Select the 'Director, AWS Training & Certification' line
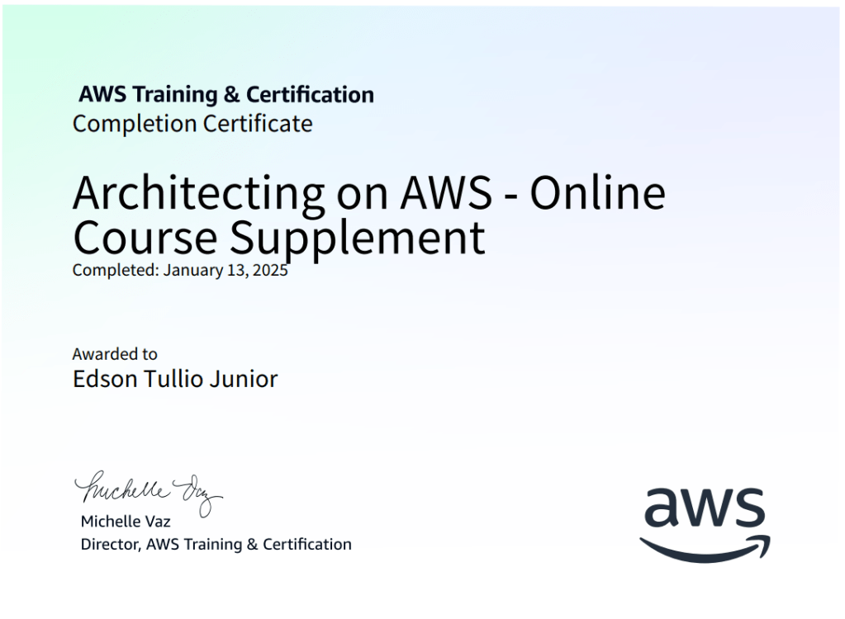Viewport: 845px width, 619px height. [216, 545]
